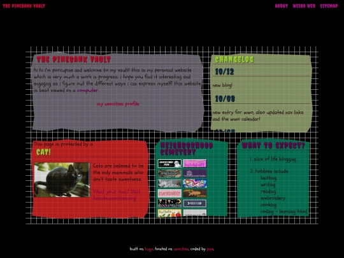Click the cat fact about tasting sweetness

(x=118, y=173)
